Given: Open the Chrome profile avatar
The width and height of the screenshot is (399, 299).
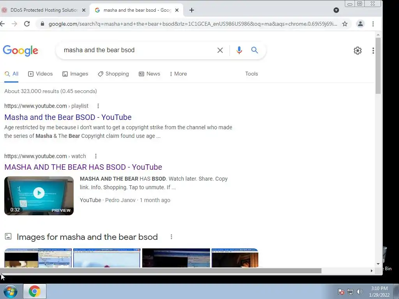Looking at the screenshot, I should (360, 24).
